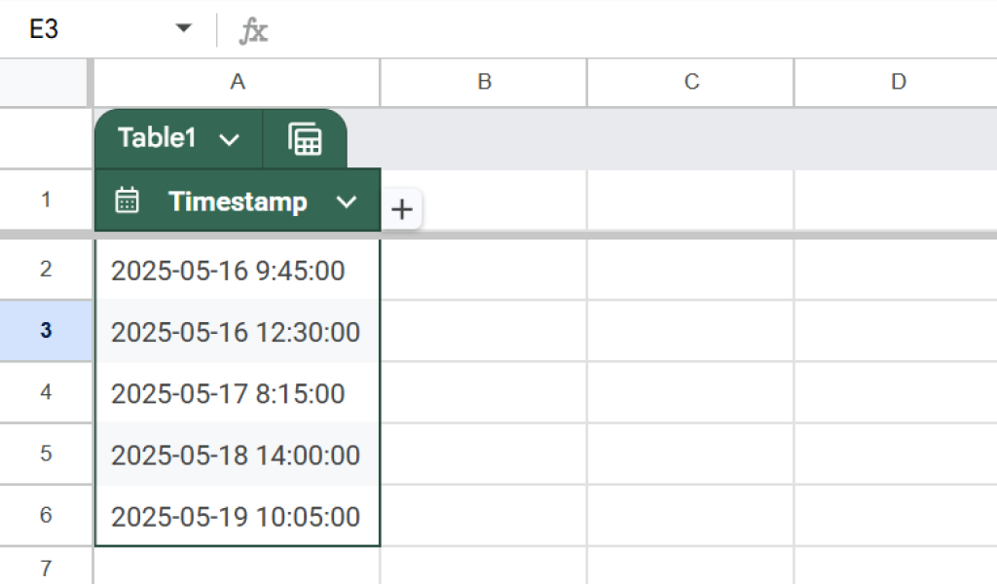Click the Timestamp header text

238,201
